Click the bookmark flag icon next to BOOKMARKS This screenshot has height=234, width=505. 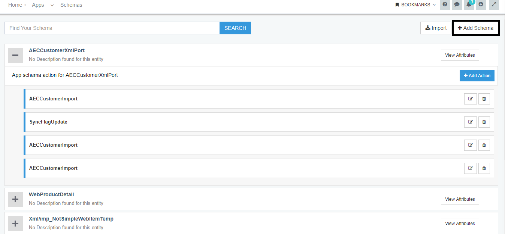[397, 4]
